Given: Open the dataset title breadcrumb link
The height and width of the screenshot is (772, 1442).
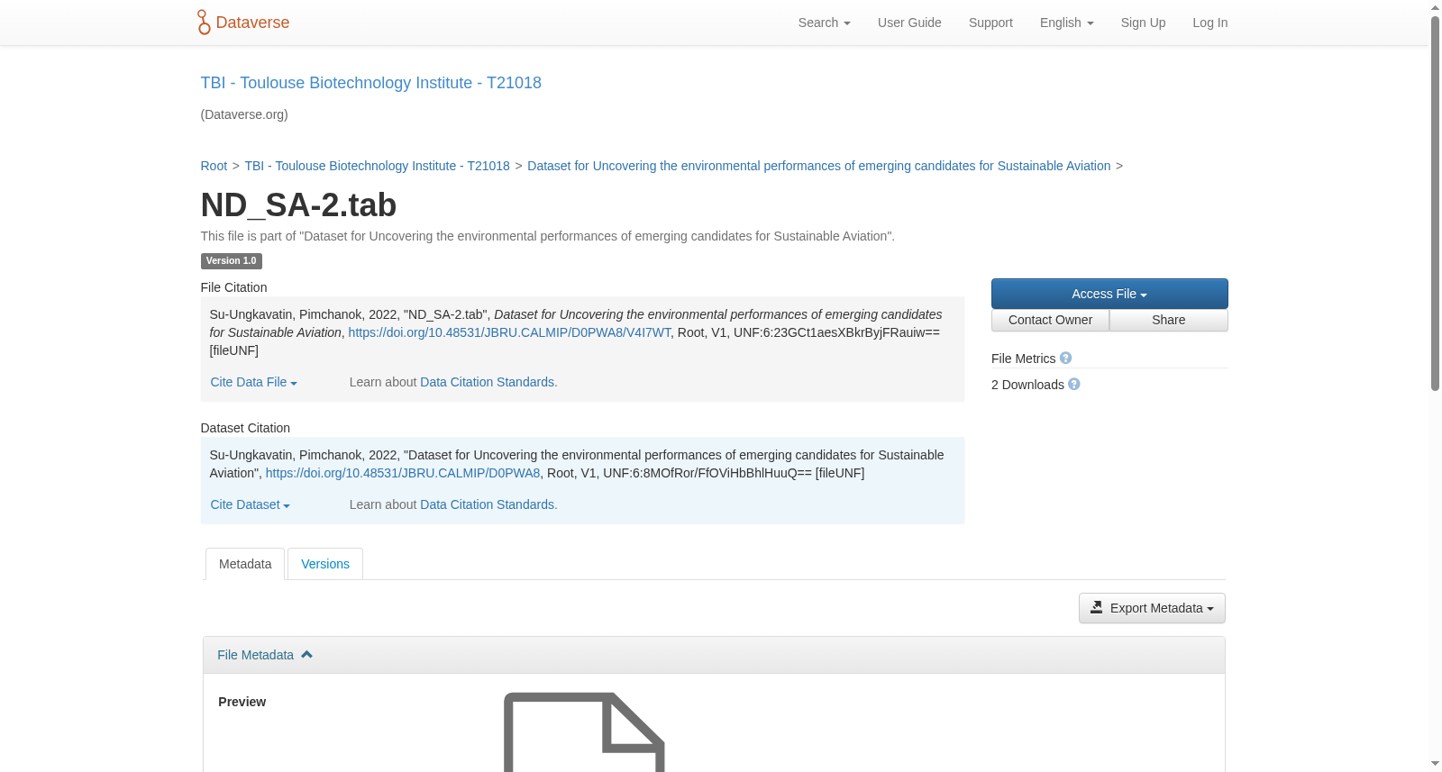Looking at the screenshot, I should pyautogui.click(x=818, y=166).
